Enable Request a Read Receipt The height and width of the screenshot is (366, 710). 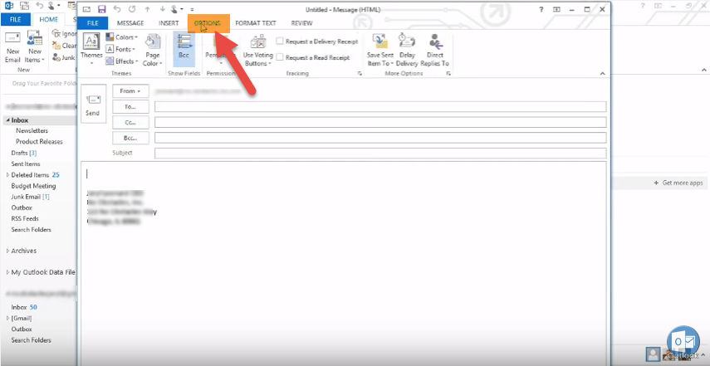pos(281,57)
